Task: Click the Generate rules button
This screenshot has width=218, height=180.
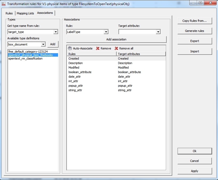Action: click(x=195, y=31)
